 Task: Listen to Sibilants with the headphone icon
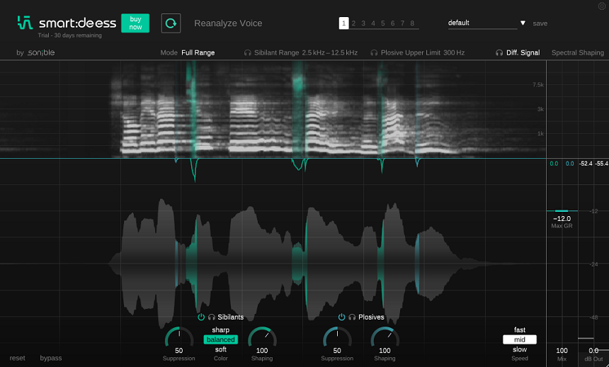point(212,317)
